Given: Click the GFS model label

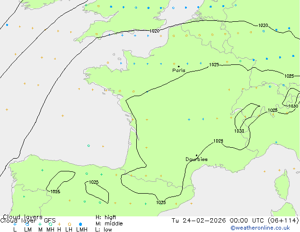Looking at the screenshot, I should click(x=50, y=221).
